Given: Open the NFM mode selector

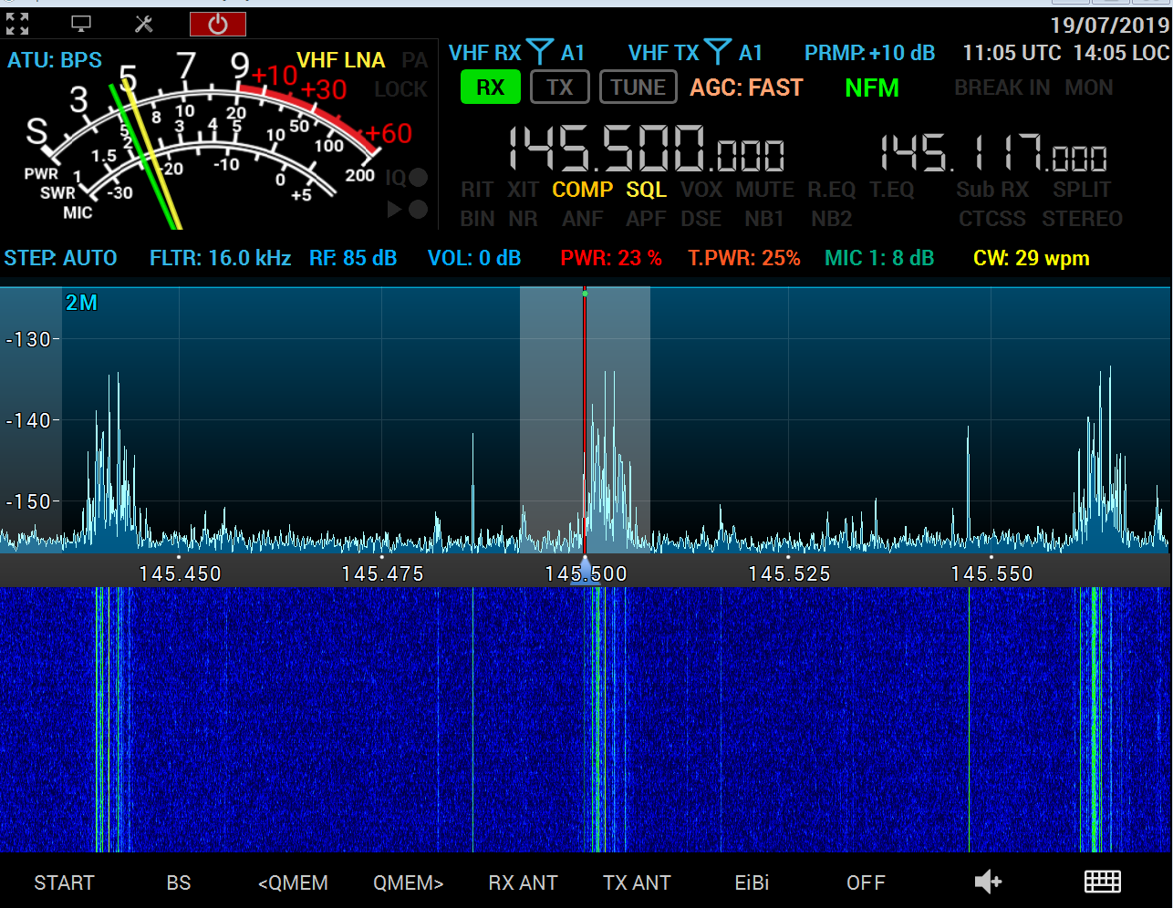Looking at the screenshot, I should (872, 88).
